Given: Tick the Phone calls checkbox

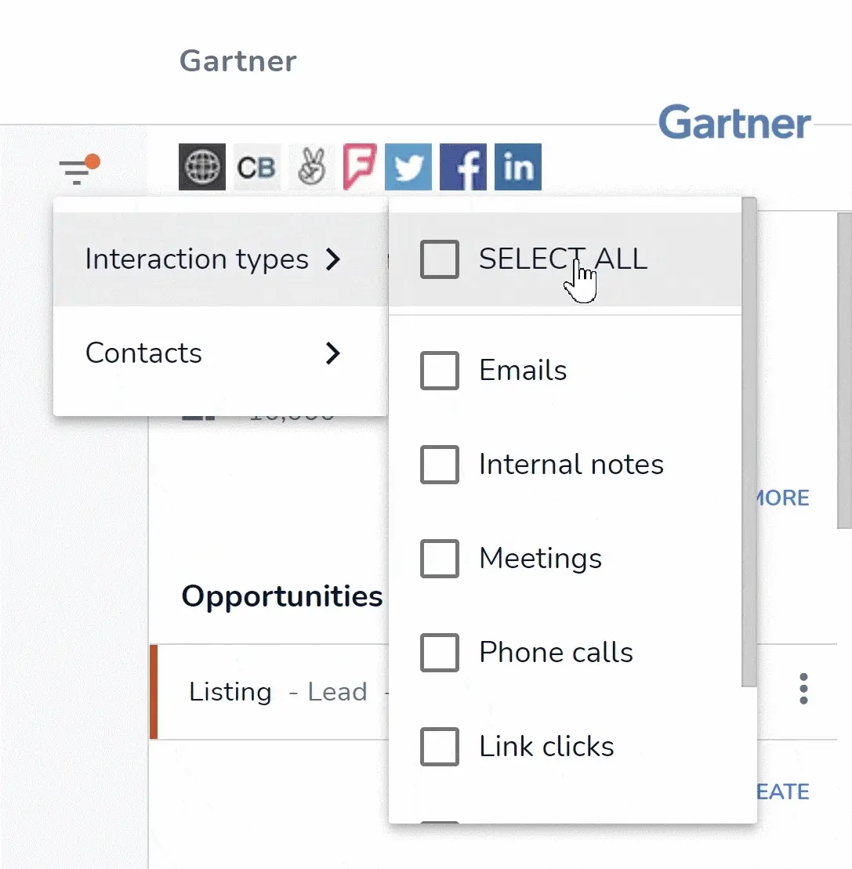Looking at the screenshot, I should [x=440, y=652].
